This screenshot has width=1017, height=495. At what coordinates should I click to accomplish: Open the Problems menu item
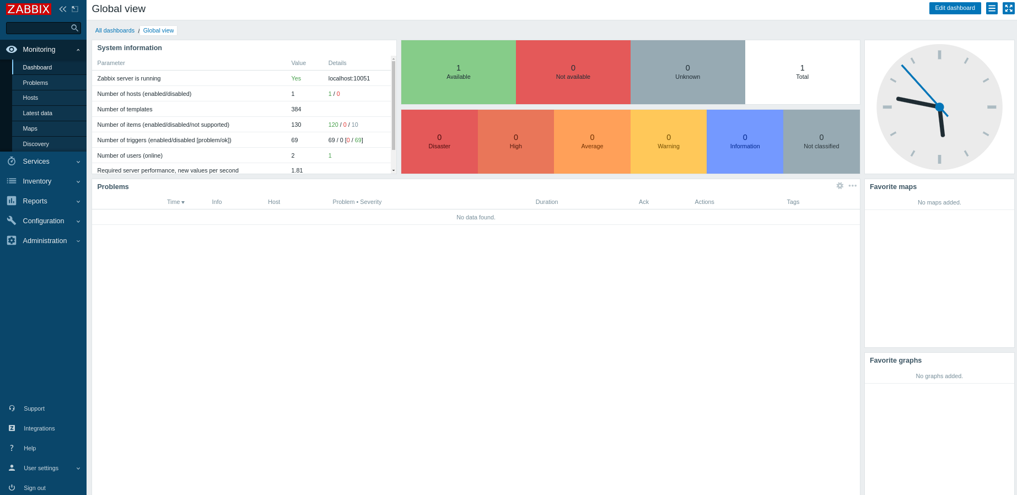point(50,83)
